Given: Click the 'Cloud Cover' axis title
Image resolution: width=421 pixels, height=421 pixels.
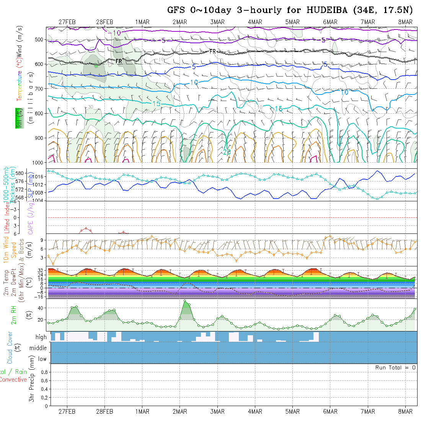Looking at the screenshot, I should [x=10, y=348].
